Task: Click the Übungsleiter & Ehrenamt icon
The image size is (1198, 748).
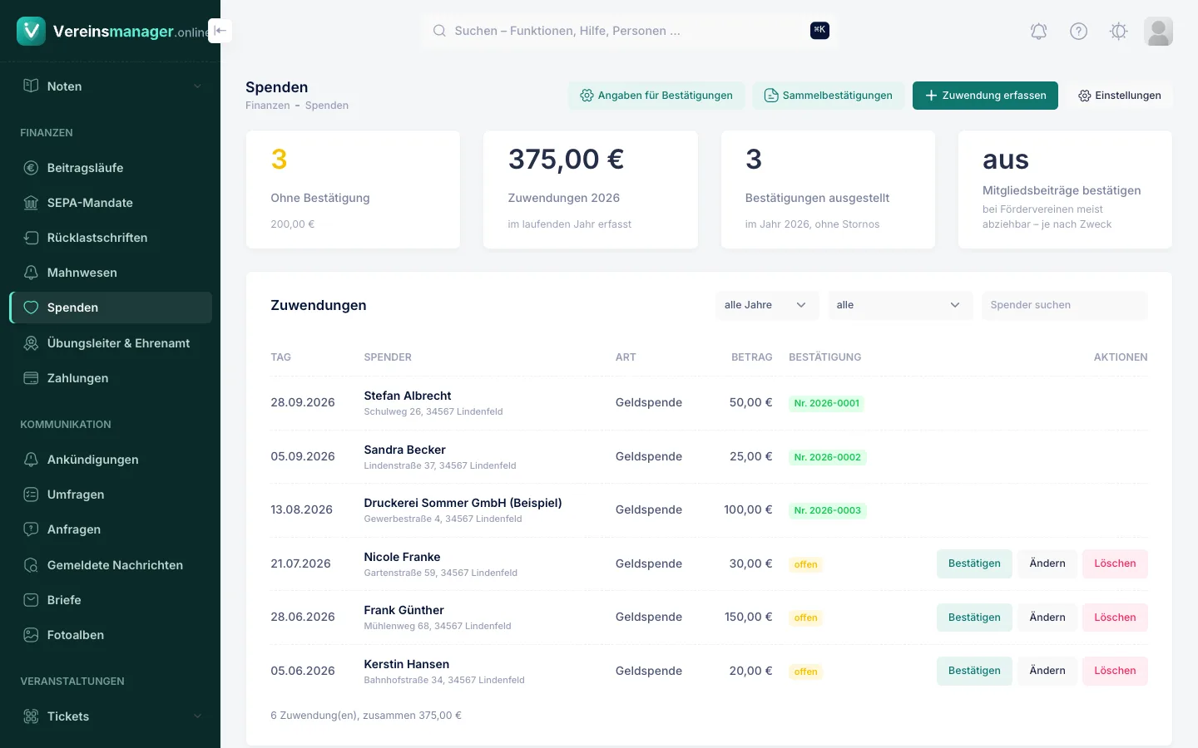Action: point(31,343)
